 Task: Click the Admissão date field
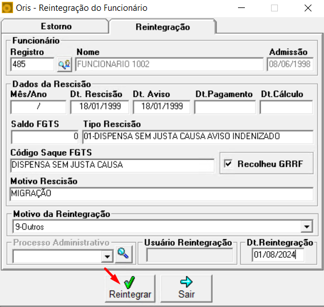[x=290, y=64]
